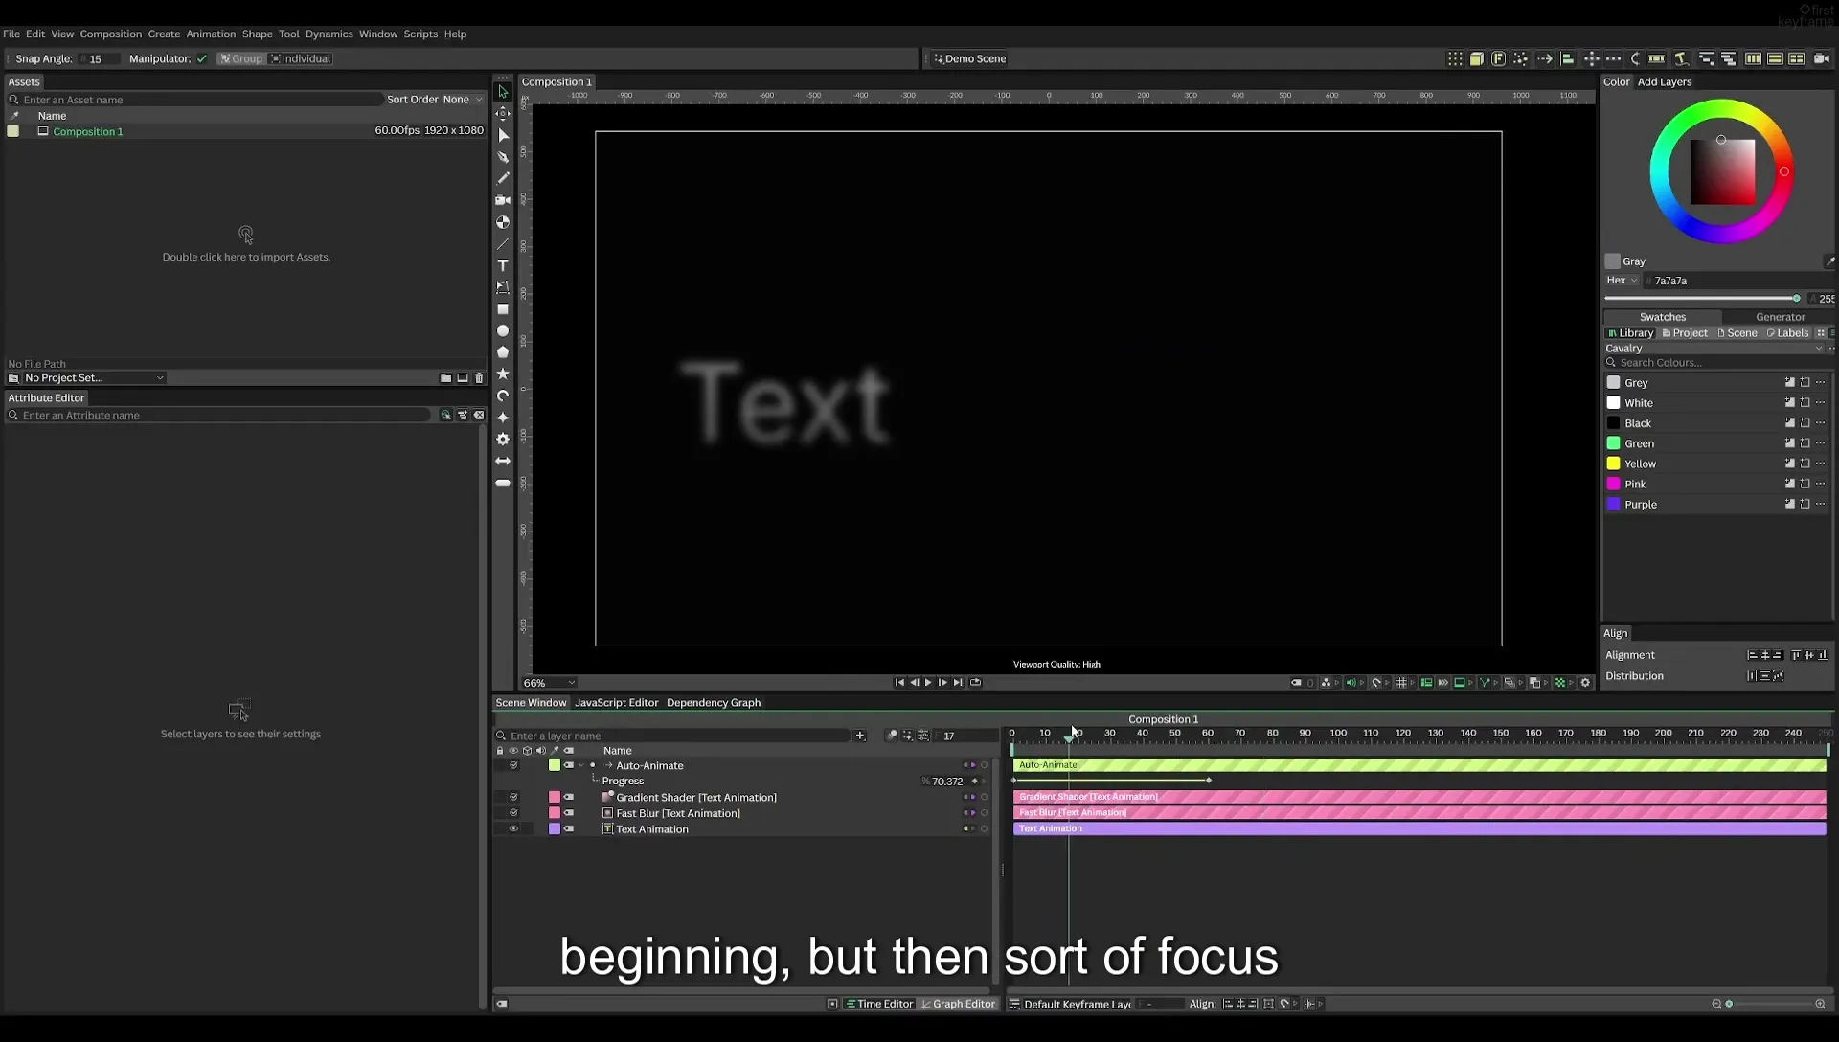Add a new layer with plus button
Screen dimensions: 1839x1042
[860, 736]
